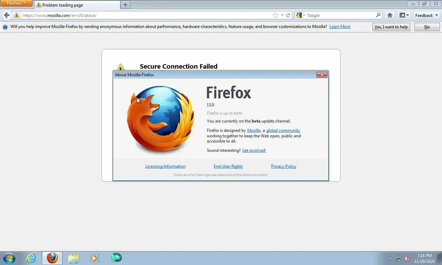Open the Windows Start menu

point(9,258)
